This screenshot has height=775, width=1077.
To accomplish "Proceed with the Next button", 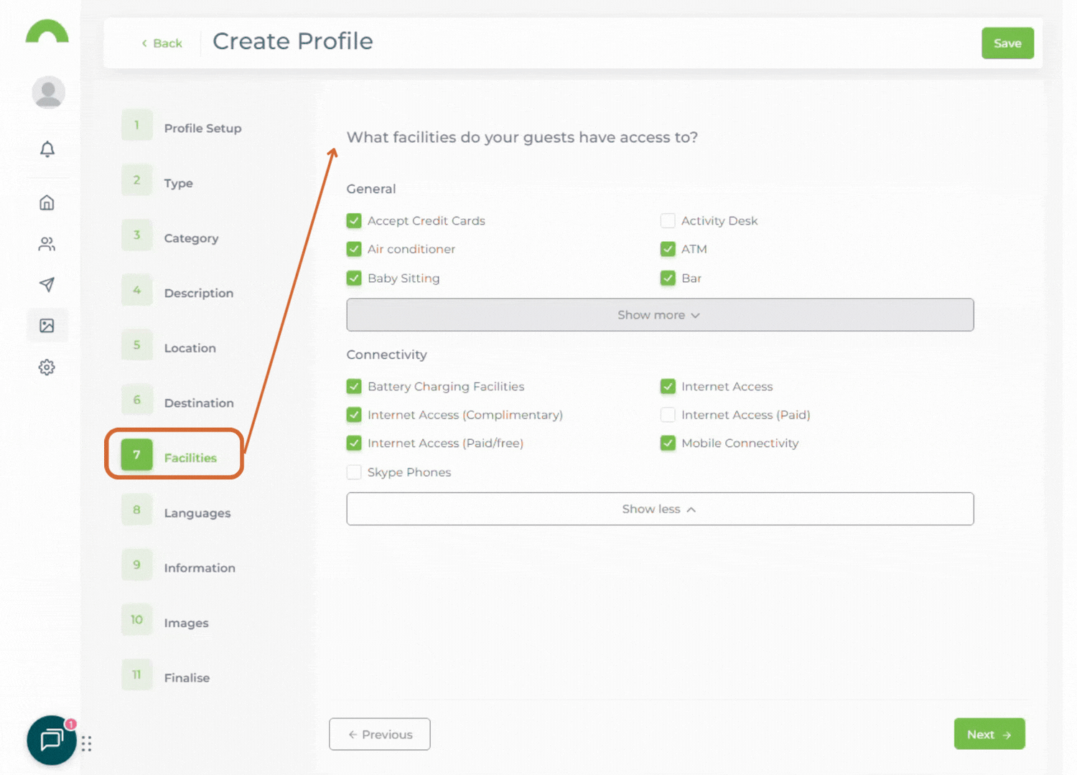I will 989,734.
